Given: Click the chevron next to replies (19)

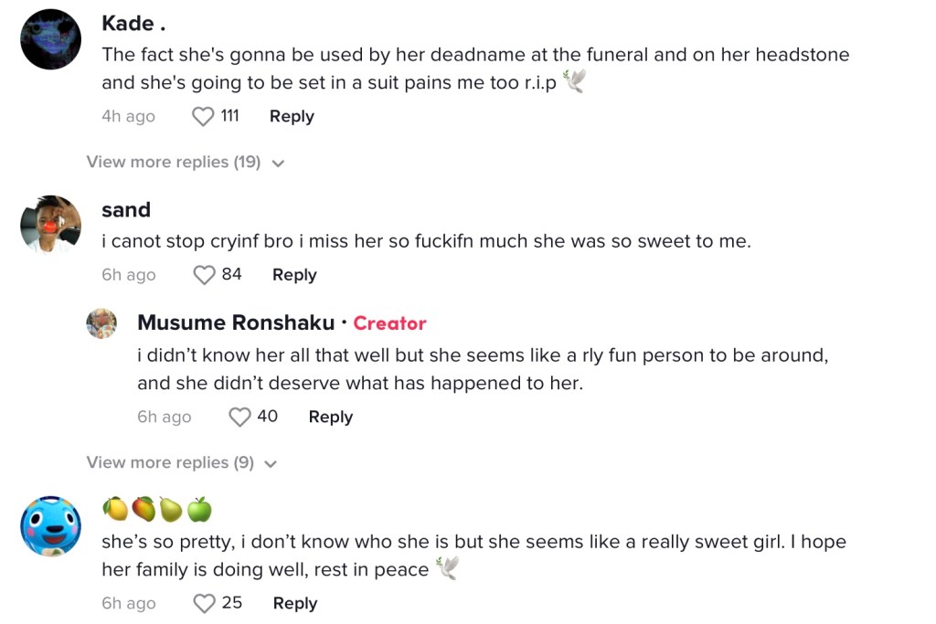Looking at the screenshot, I should (x=279, y=163).
